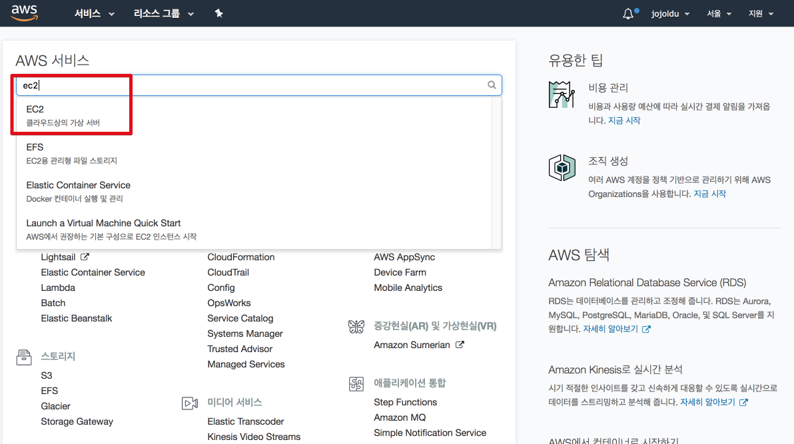Select Launch a Virtual Machine Quick Start
This screenshot has width=794, height=444.
click(x=254, y=230)
